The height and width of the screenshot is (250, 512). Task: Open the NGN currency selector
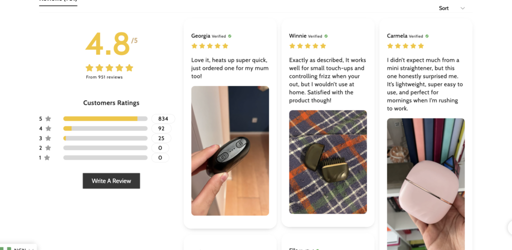point(18,248)
